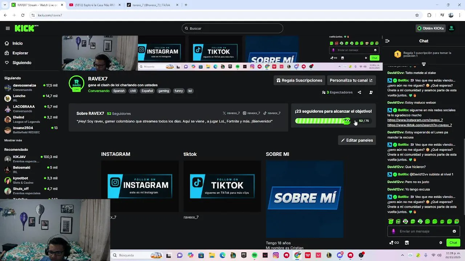Open channel points icon below message box
Viewport: 465px width, 261px height.
coord(394,243)
